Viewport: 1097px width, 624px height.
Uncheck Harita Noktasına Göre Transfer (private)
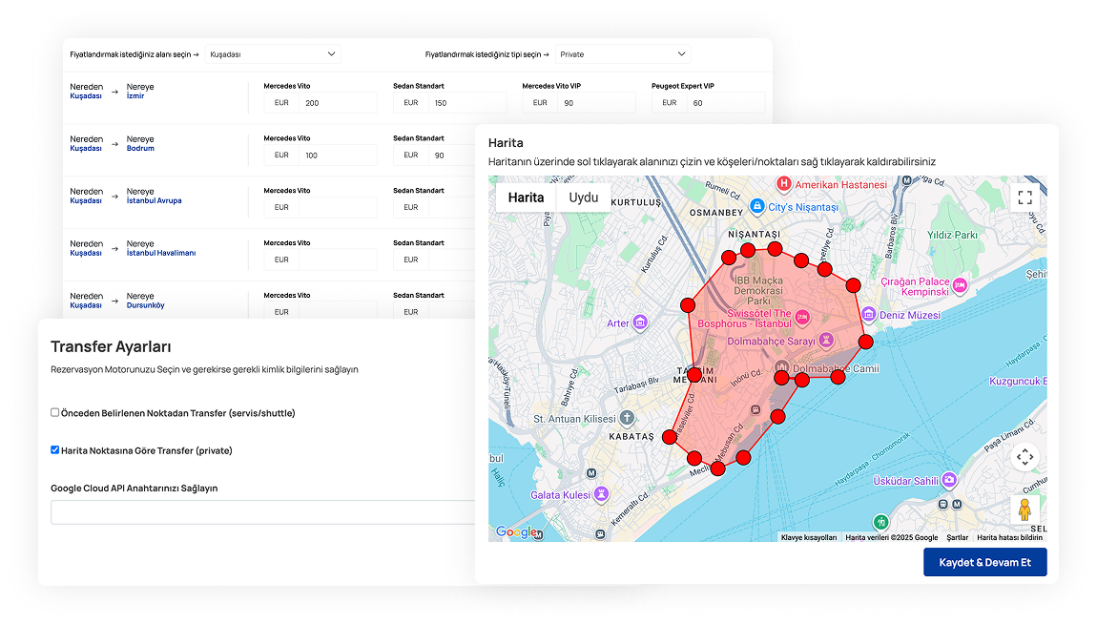[x=54, y=449]
